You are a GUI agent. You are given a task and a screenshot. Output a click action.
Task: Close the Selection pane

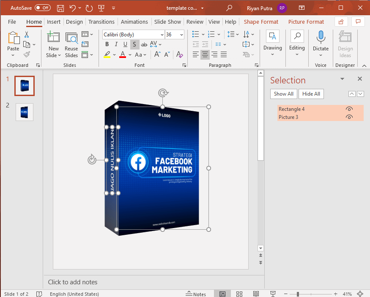click(359, 79)
